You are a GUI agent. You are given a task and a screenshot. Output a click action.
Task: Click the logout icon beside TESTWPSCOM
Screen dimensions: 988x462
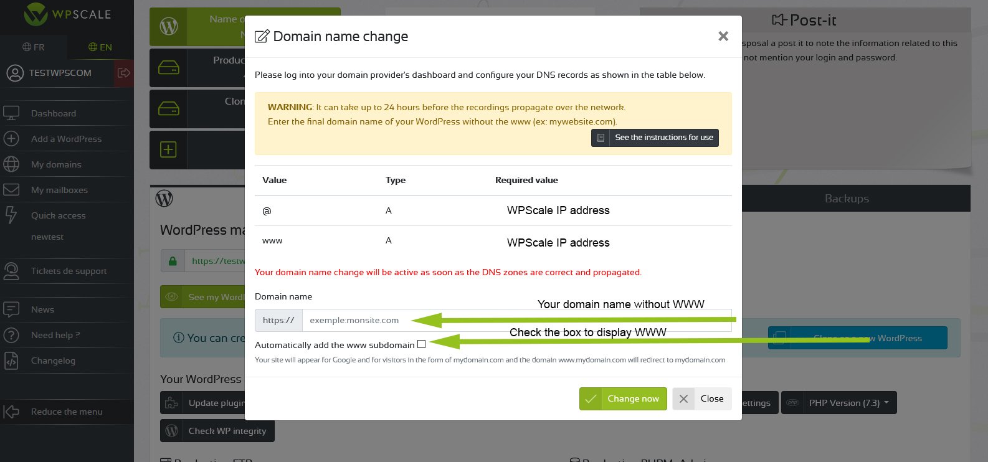pos(123,73)
